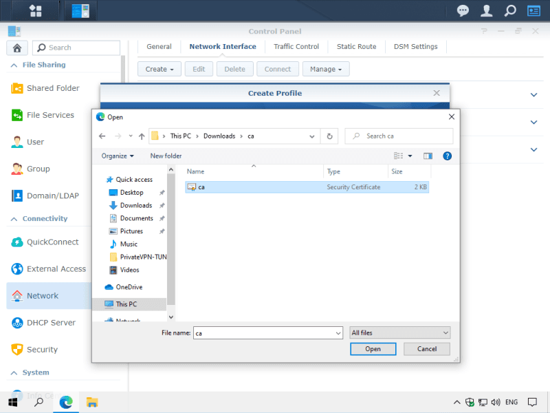The image size is (550, 413).
Task: Click the file dialog help icon
Action: pos(447,156)
